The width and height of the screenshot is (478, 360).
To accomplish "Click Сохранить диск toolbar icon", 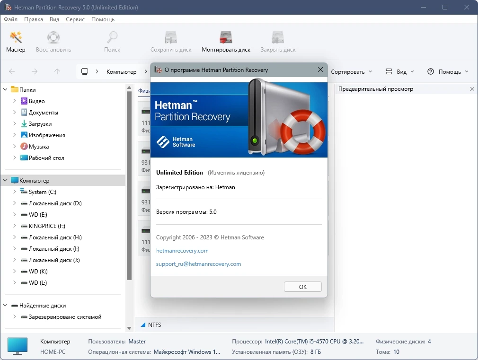I will click(171, 38).
